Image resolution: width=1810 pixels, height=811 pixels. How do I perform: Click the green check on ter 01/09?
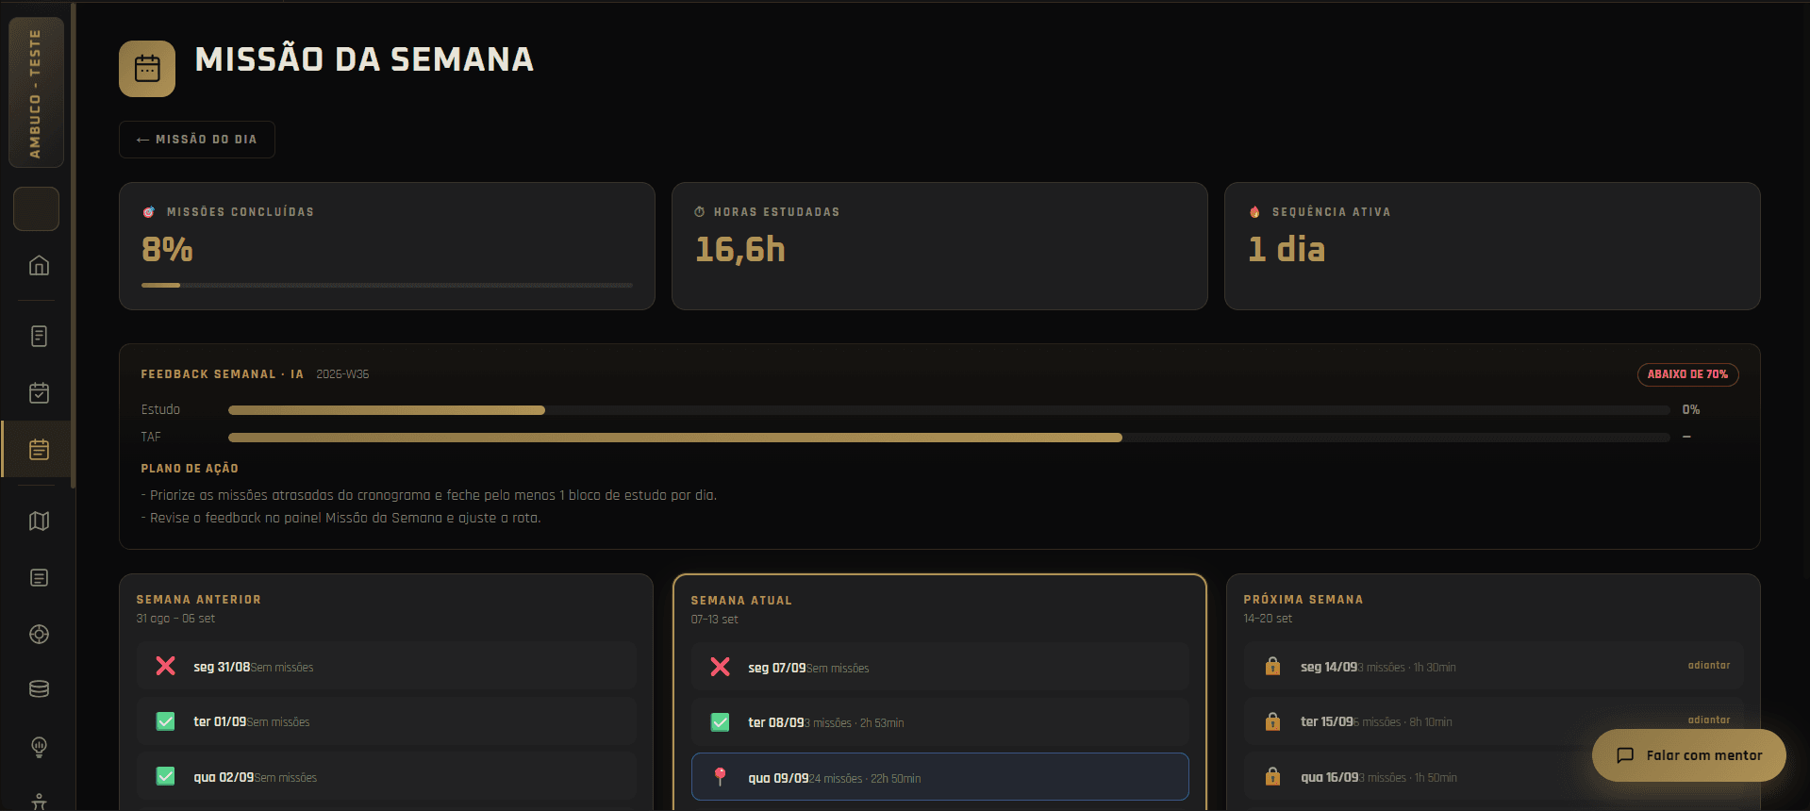click(165, 721)
